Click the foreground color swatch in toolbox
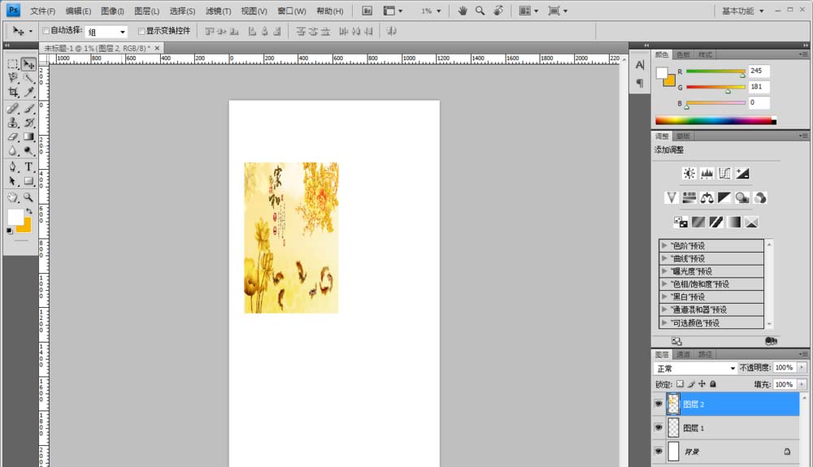 tap(15, 217)
